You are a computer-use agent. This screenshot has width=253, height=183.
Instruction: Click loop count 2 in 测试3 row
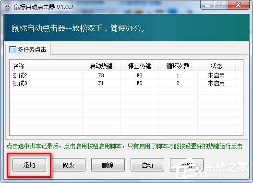click(178, 83)
